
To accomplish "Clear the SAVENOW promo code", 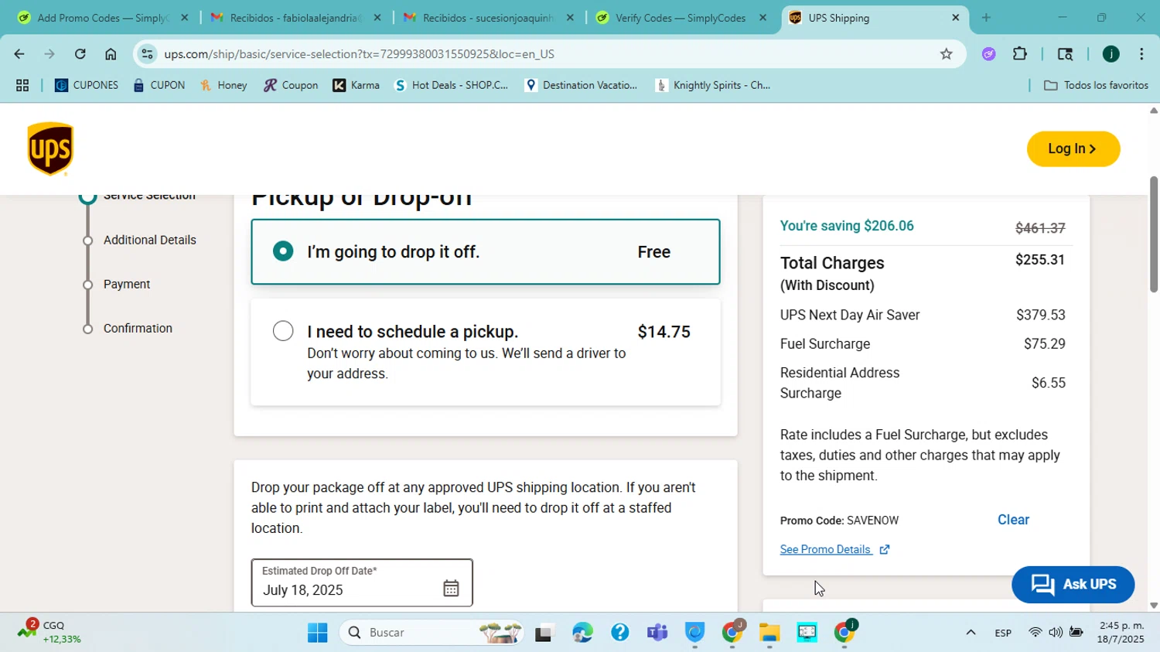I will [x=1013, y=520].
